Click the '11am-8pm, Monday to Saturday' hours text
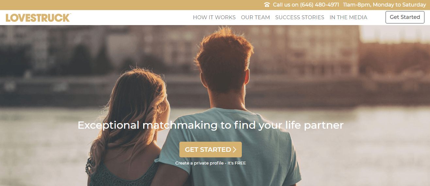The height and width of the screenshot is (186, 430). point(385,5)
